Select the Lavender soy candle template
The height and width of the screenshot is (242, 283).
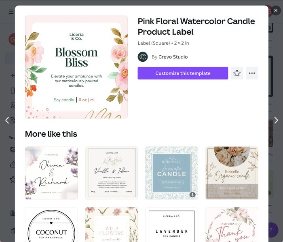[x=172, y=225]
